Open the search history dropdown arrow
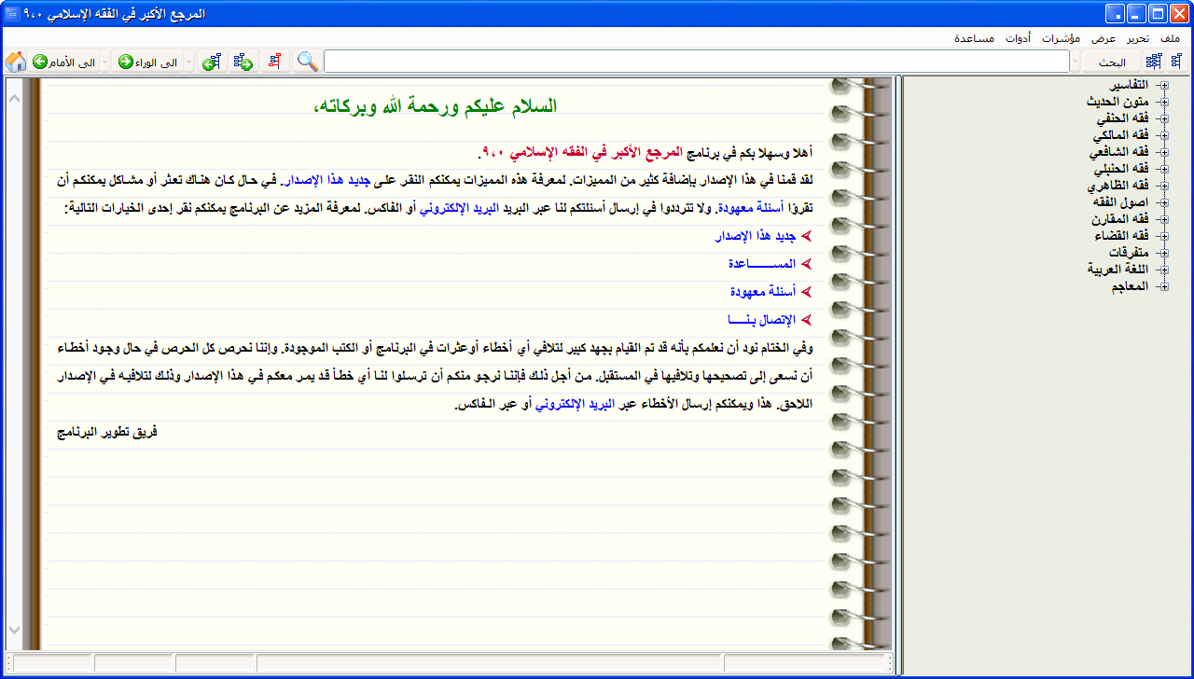Image resolution: width=1194 pixels, height=679 pixels. pos(1076,62)
